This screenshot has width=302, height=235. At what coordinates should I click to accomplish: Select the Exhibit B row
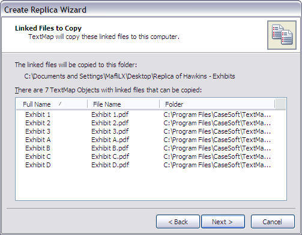pos(151,148)
